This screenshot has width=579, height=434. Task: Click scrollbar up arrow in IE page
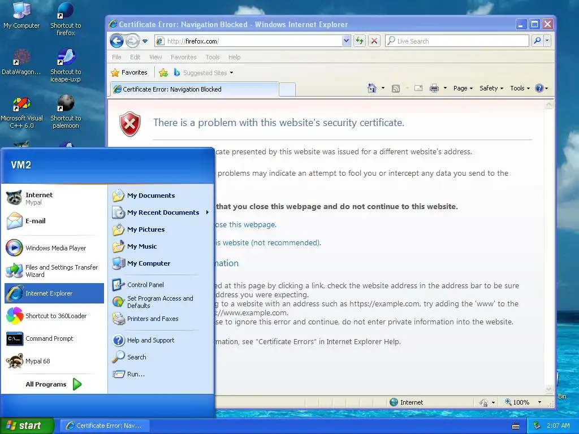[x=548, y=105]
